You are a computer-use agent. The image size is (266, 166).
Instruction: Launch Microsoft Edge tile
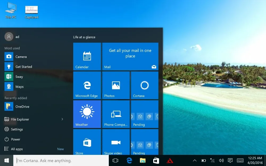tap(87, 85)
